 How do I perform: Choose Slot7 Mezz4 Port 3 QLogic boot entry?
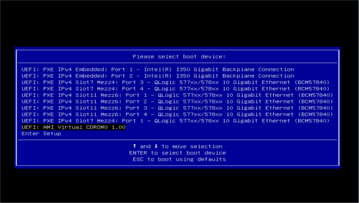click(176, 82)
